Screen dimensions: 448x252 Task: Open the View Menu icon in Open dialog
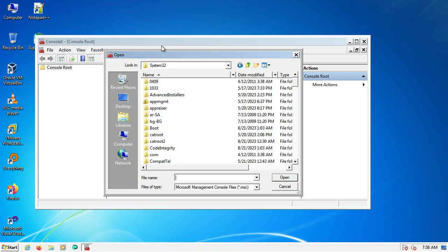266,65
